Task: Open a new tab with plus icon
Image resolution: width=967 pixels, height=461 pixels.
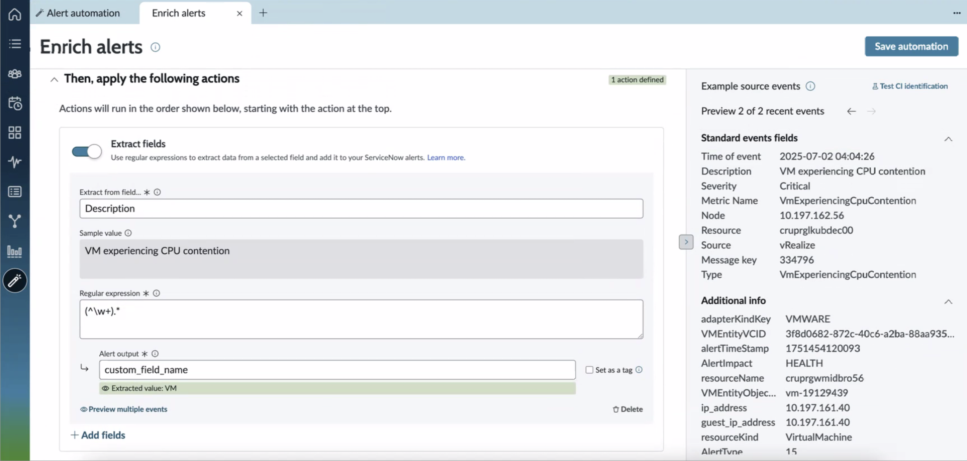Action: click(263, 13)
